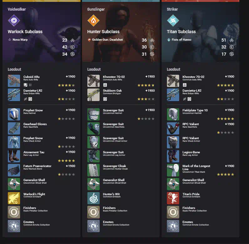
Task: Click the Golden Gun: Deadshot label
Action: tap(107, 40)
